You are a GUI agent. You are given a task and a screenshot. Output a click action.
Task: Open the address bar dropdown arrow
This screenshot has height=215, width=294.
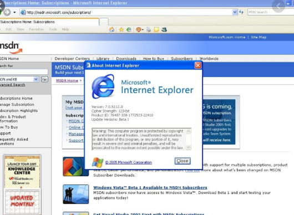[235, 12]
